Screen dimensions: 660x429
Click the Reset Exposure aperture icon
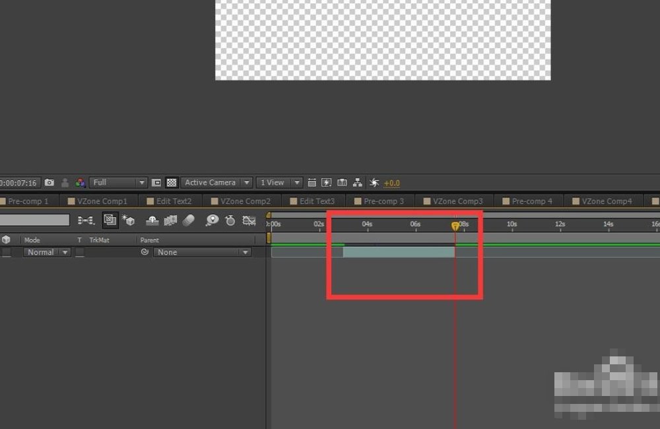[x=374, y=183]
